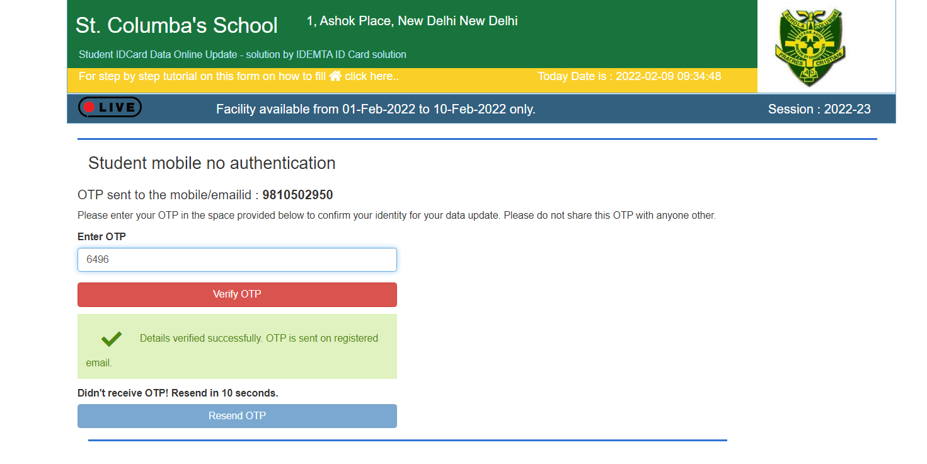The image size is (927, 464).
Task: Click the home icon in the tutorial bar
Action: pyautogui.click(x=335, y=76)
